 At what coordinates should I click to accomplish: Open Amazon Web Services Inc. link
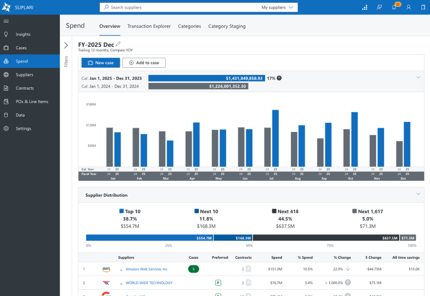[x=147, y=269]
